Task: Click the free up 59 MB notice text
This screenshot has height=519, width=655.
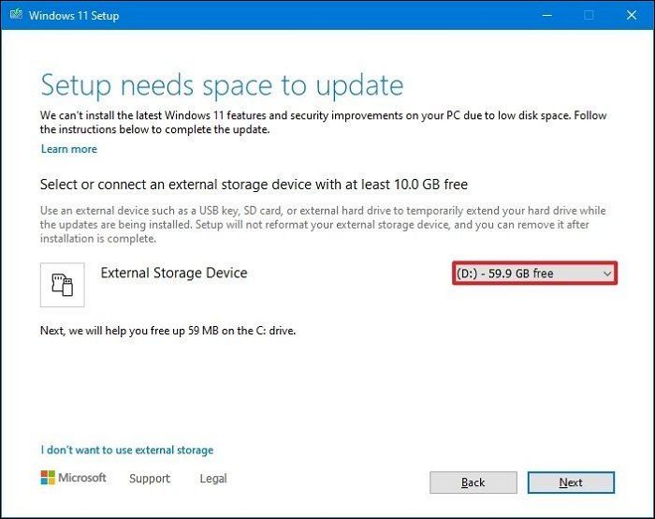Action: tap(168, 331)
